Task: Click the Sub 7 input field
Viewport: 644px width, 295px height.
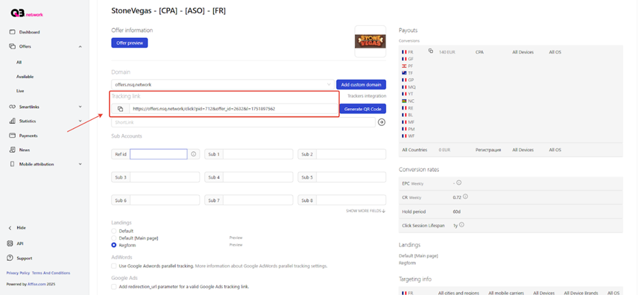Action: pos(258,201)
